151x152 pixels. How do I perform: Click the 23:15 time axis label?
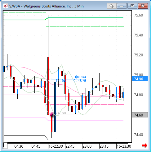click(x=104, y=146)
